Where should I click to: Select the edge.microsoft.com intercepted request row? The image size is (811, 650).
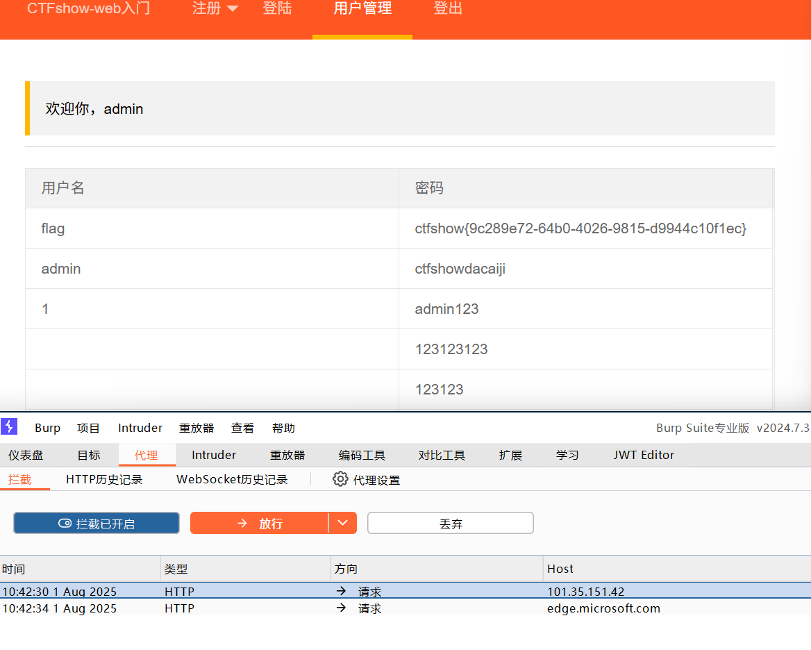click(405, 608)
